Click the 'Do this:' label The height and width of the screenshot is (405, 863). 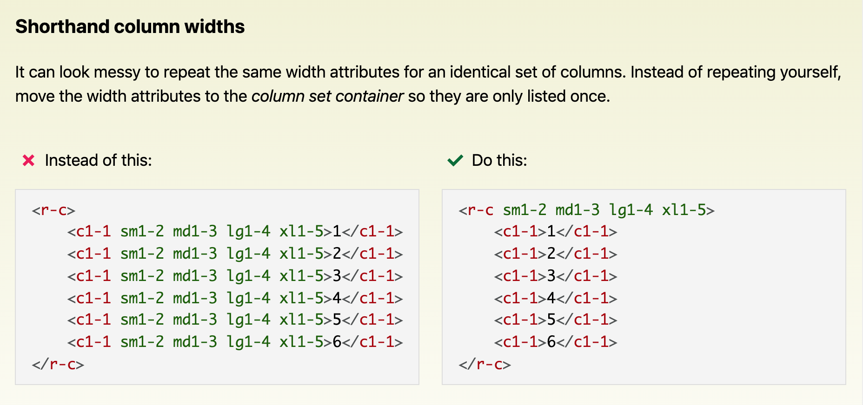(x=499, y=160)
